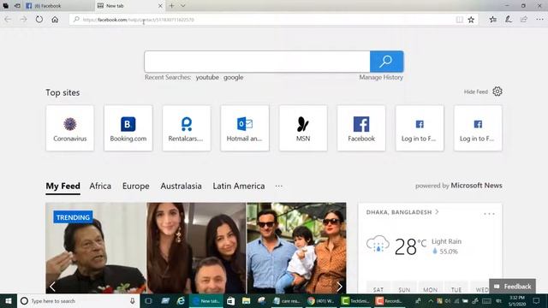
Task: Click into the web search box
Action: point(257,62)
